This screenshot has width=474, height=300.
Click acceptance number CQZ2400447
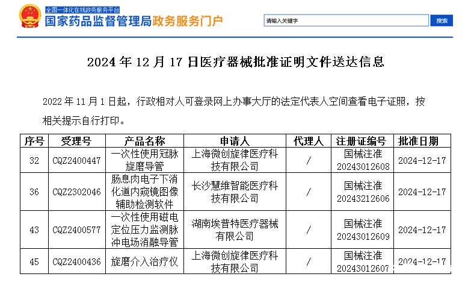click(x=76, y=160)
